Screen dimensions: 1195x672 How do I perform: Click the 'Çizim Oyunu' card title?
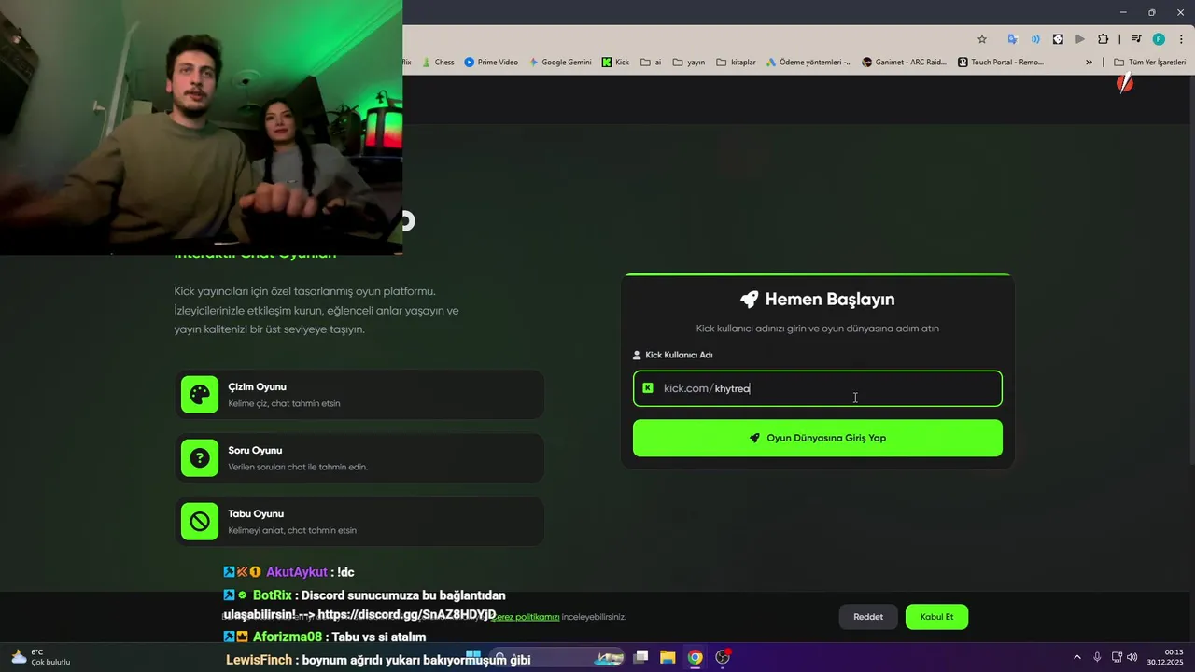click(x=257, y=386)
